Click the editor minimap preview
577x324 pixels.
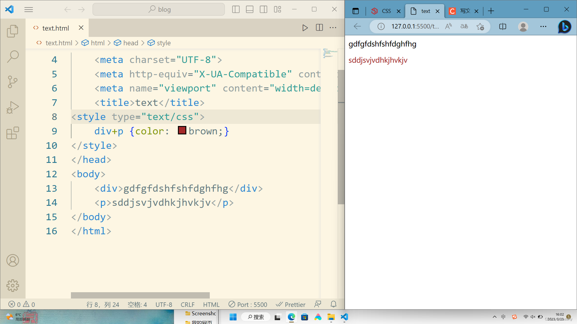(x=330, y=53)
